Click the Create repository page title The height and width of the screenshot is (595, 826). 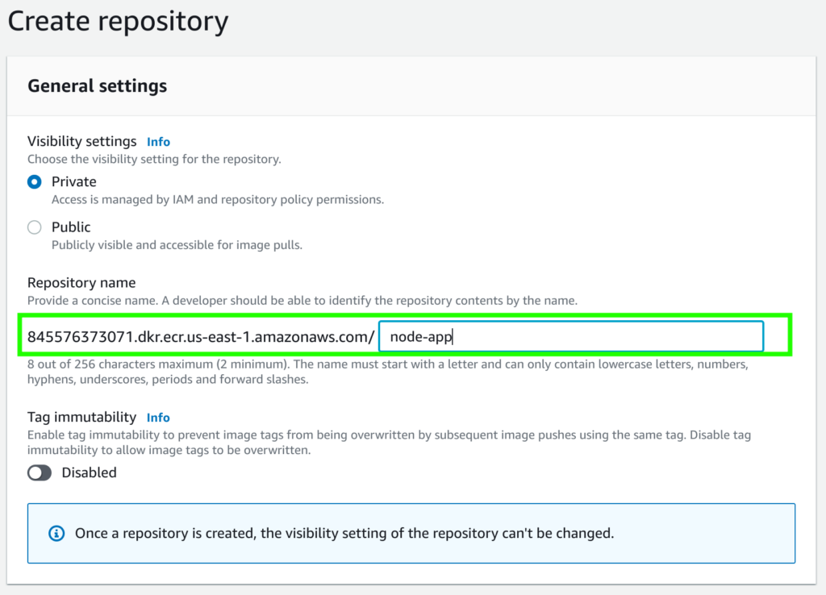click(x=118, y=21)
